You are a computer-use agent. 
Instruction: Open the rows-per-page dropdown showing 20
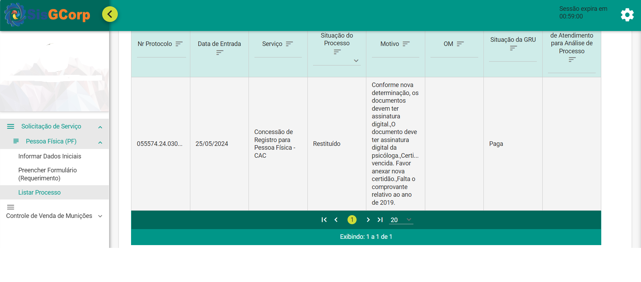[401, 220]
